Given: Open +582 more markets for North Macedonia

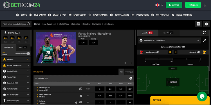Looking at the screenshot, I should pos(130,96).
